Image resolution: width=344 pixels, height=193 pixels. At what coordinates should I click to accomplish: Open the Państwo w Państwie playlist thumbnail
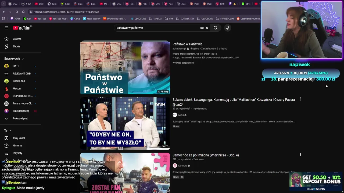125,68
